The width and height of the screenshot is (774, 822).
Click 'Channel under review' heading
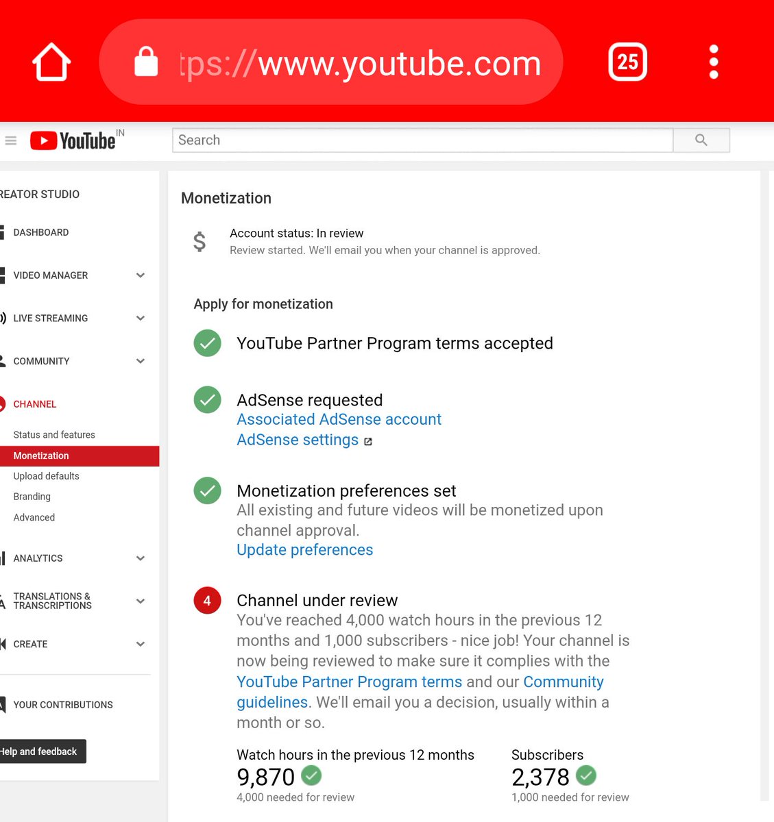coord(317,601)
